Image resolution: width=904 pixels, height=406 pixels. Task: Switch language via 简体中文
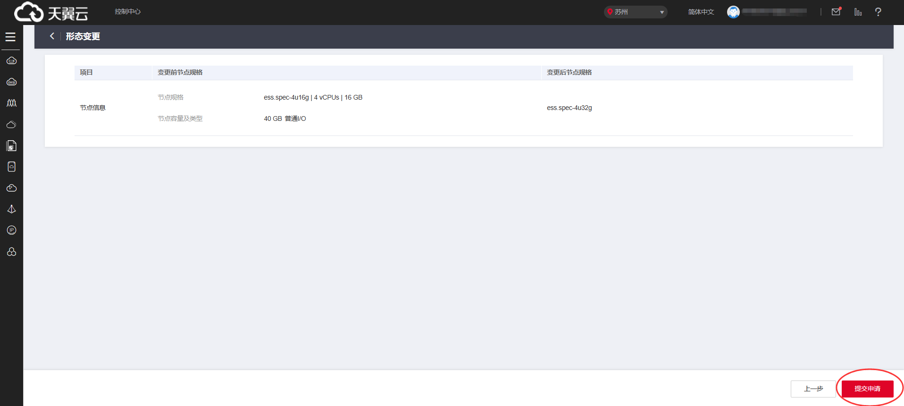[x=701, y=12]
